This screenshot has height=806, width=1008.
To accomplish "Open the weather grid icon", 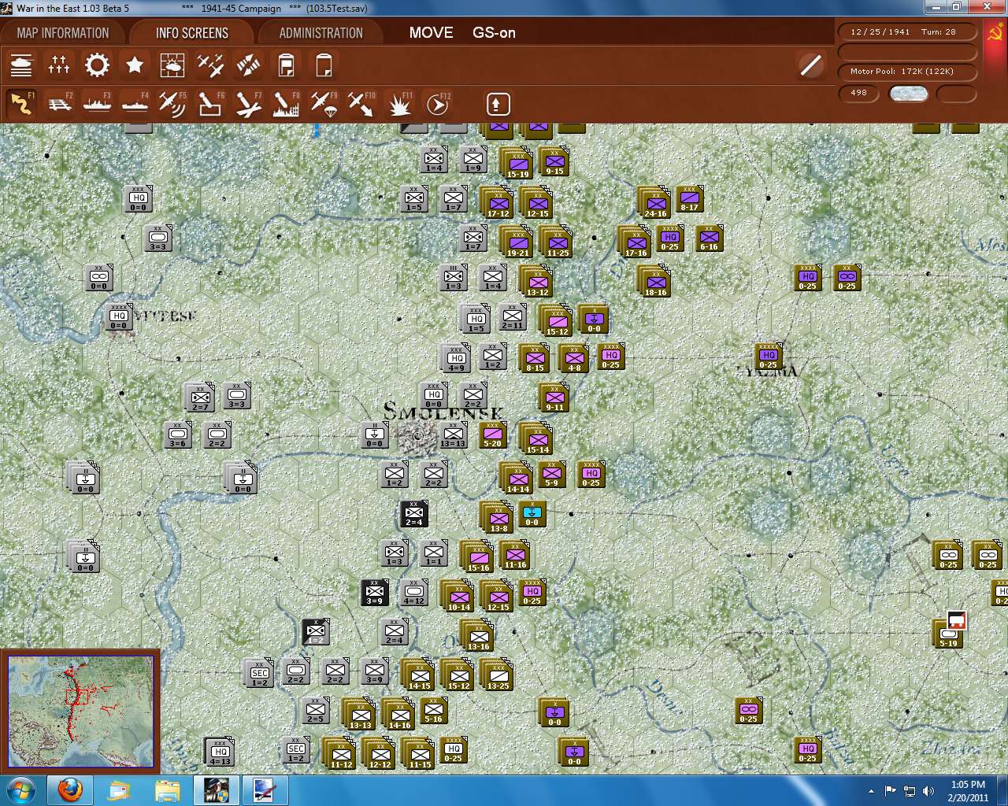I will click(x=172, y=65).
